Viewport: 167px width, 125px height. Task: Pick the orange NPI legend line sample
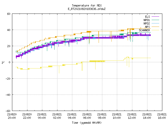tap(155, 27)
